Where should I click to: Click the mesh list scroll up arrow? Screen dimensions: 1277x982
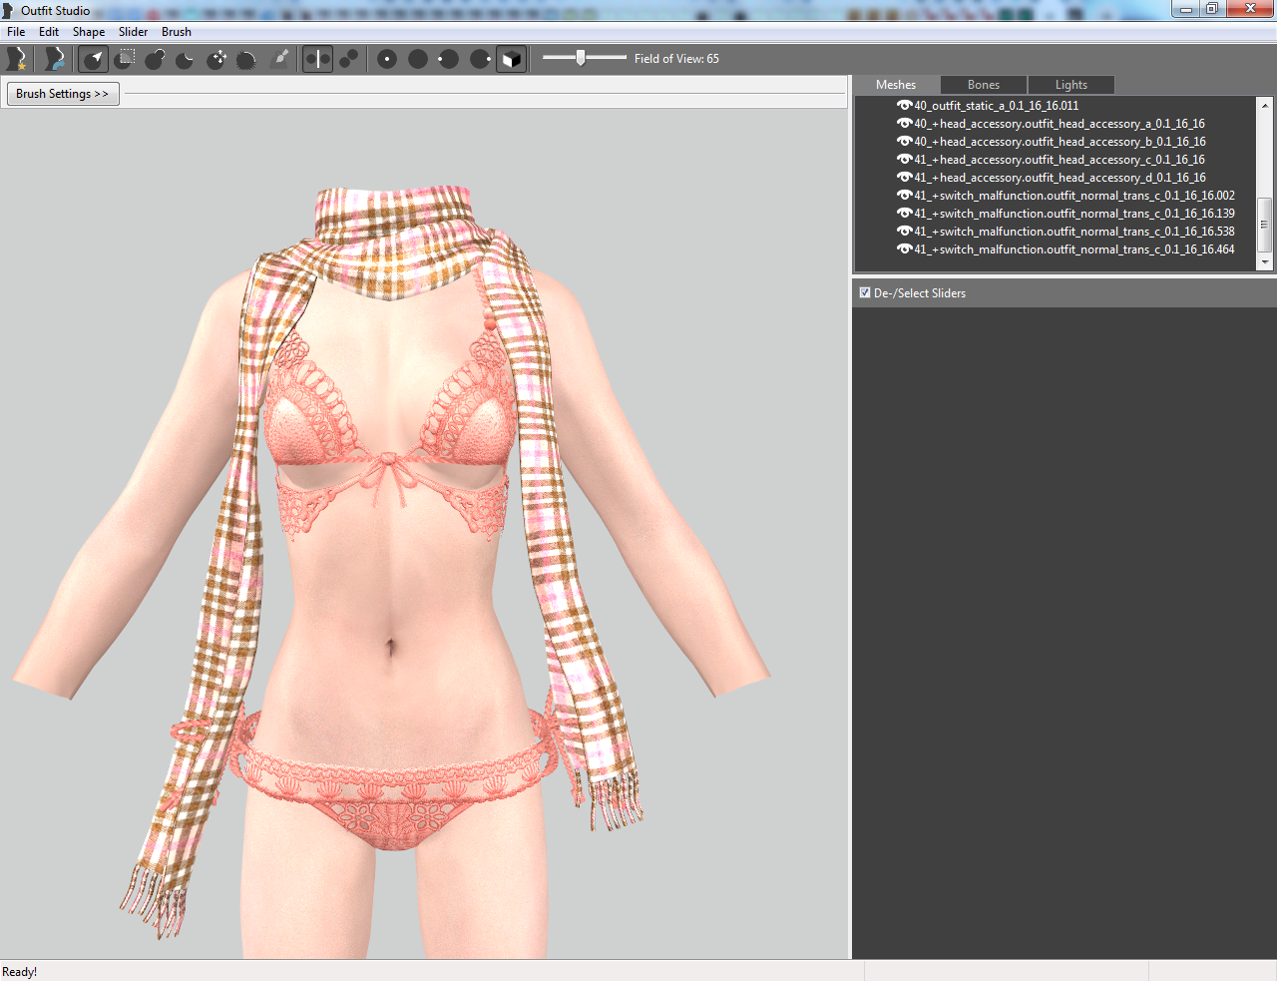[1265, 105]
